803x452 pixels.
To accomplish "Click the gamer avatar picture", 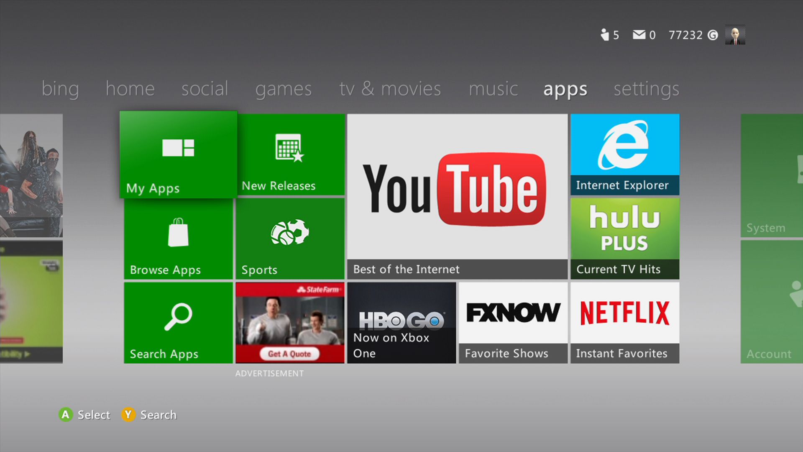I will 735,35.
